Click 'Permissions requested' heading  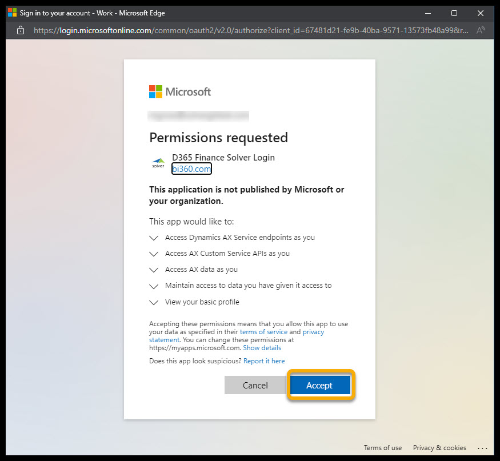218,138
